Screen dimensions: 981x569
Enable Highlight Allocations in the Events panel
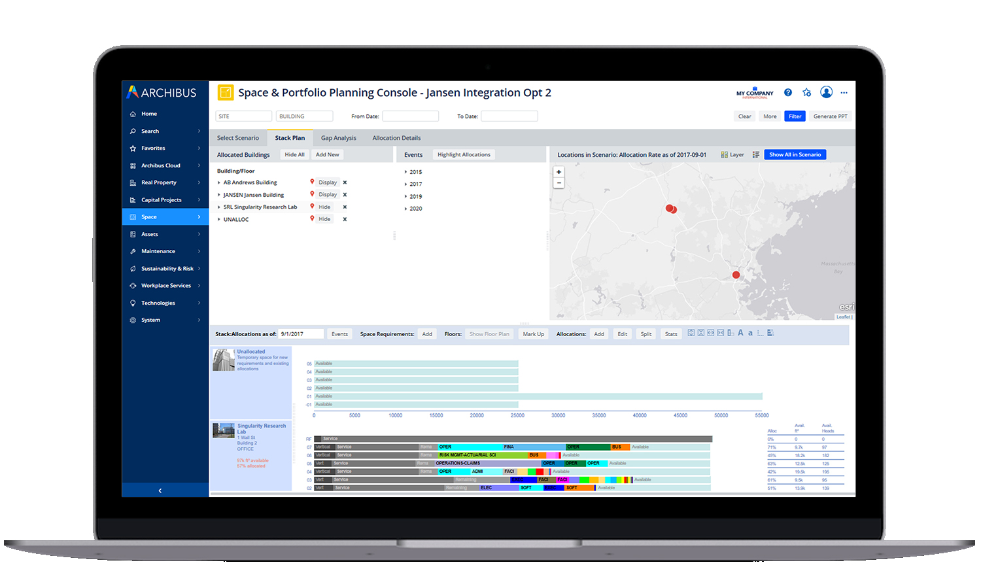[464, 154]
